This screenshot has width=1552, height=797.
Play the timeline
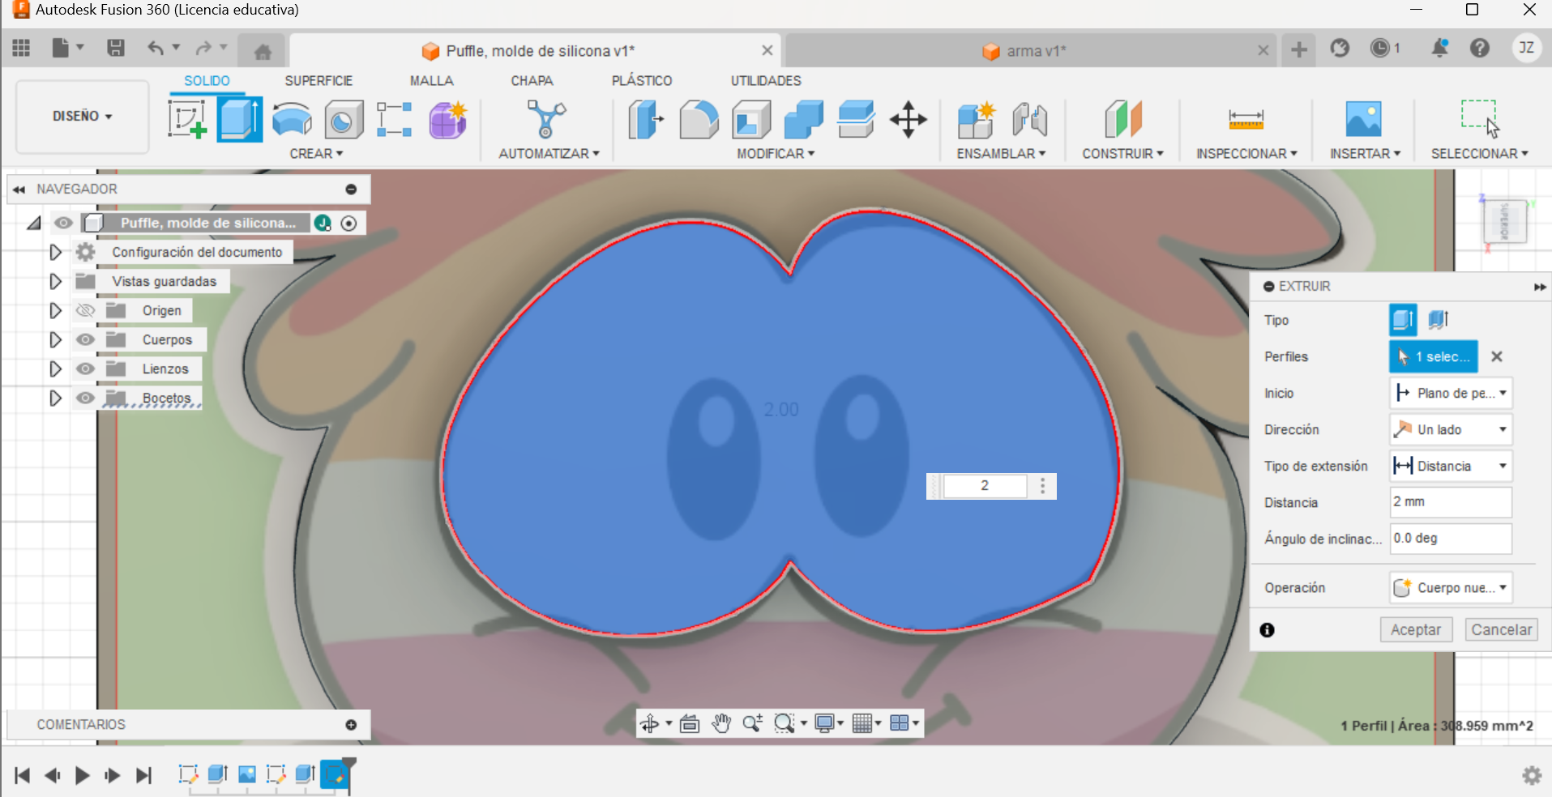(x=82, y=775)
